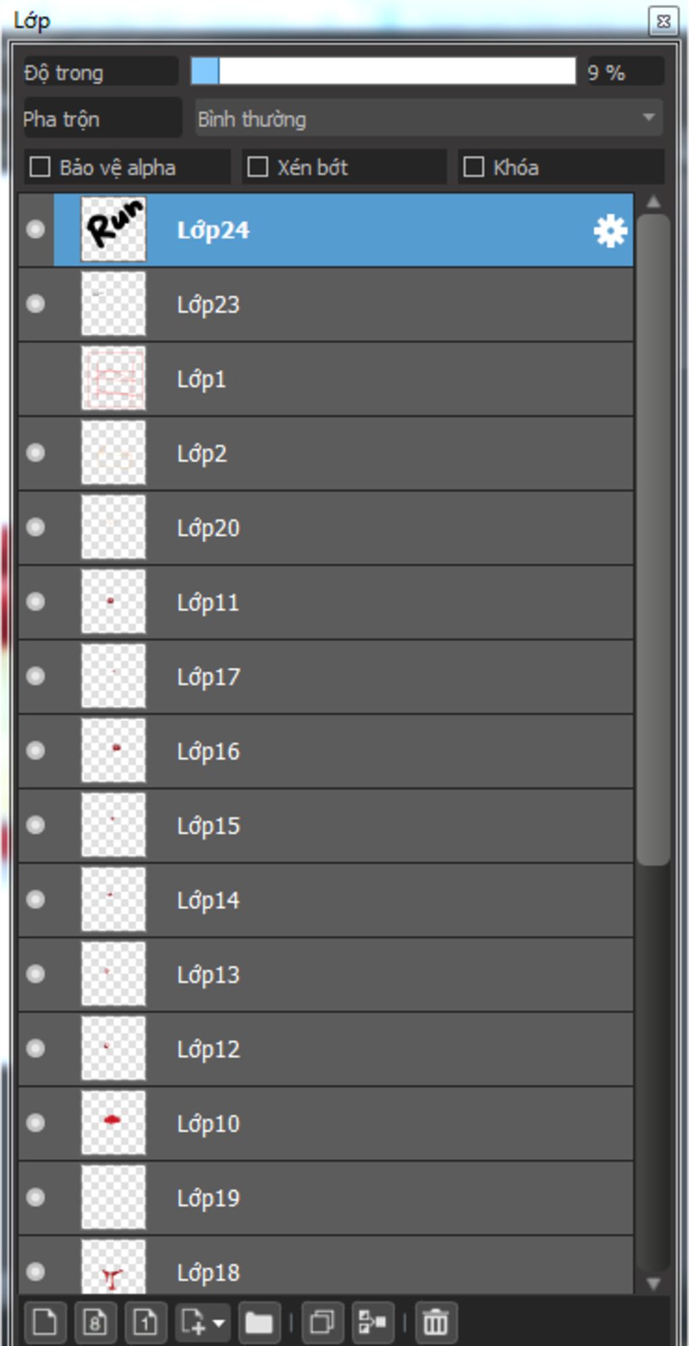Open settings gear for Lớp24 layer
Viewport: 689px width, 1346px height.
tap(610, 231)
